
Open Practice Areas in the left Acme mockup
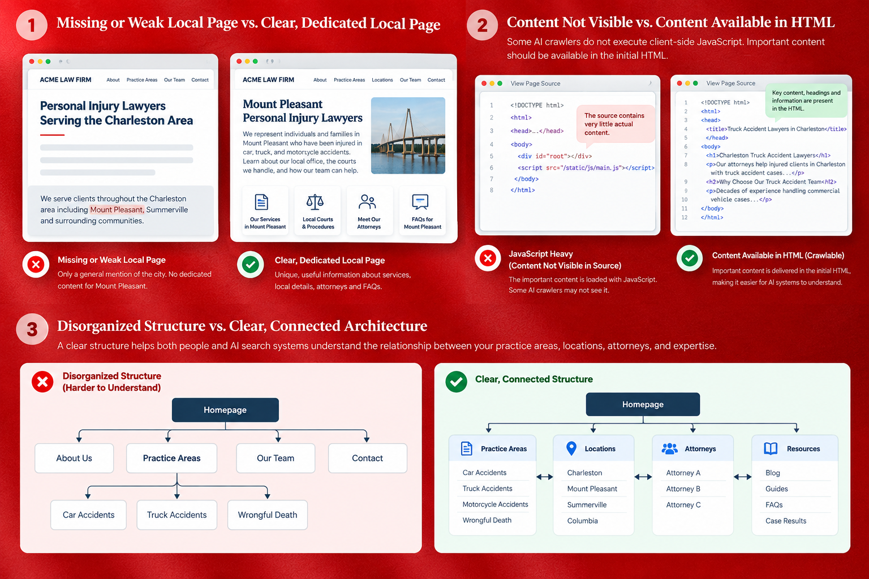point(142,80)
